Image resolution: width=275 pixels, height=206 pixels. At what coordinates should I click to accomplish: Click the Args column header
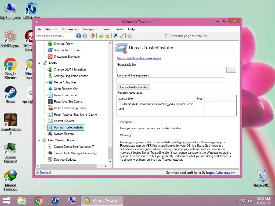(200, 98)
